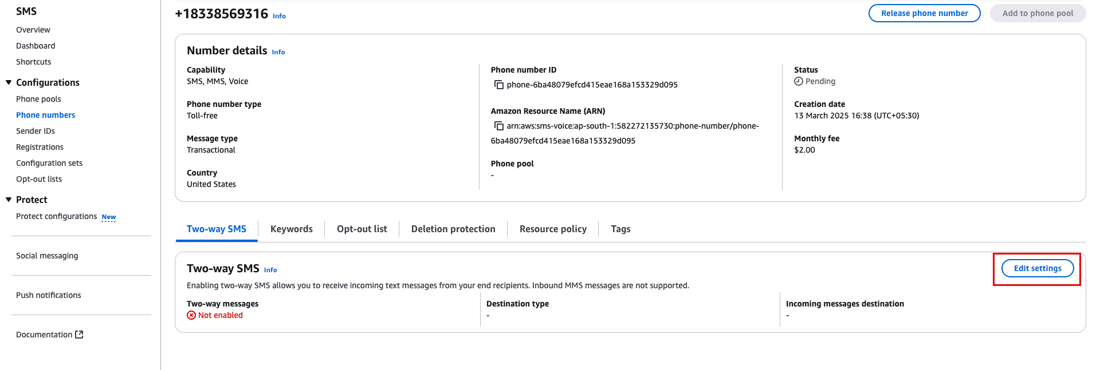Click the Add to phone pool button
The width and height of the screenshot is (1100, 370).
tap(1038, 13)
